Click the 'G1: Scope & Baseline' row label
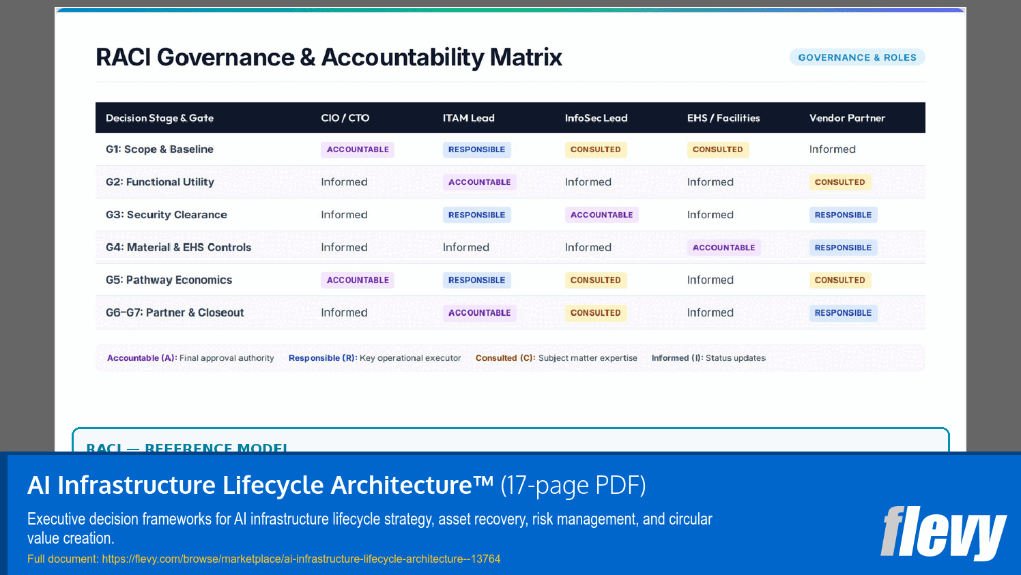 (x=160, y=149)
